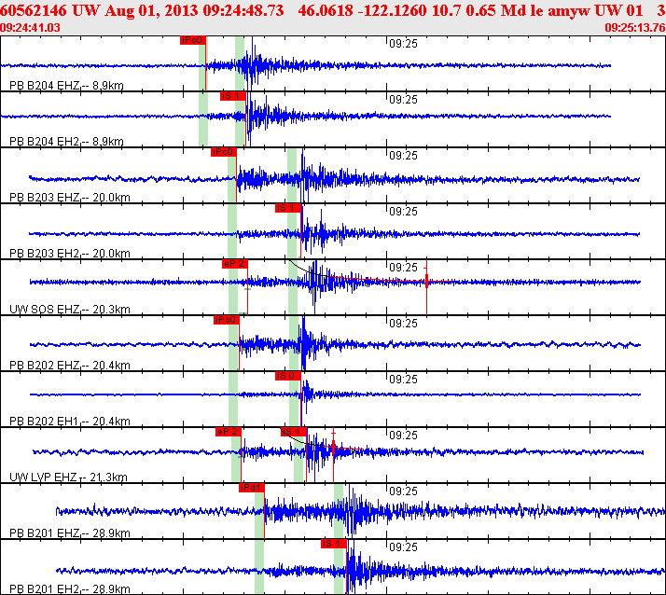Click the iS 0 pick flag on B202 EH1
Screen dimensions: 666x595
pyautogui.click(x=288, y=376)
